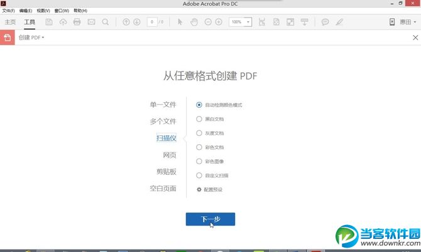Click the Print icon in toolbar
Screen dimensions: 421x252
coord(77,22)
